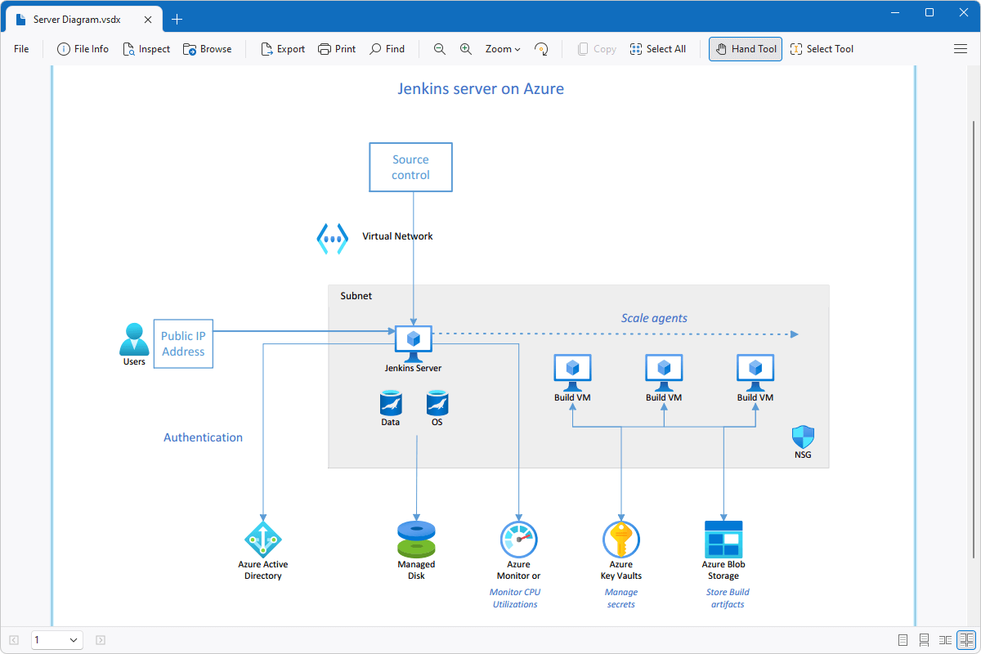Click the Virtual Network icon

[x=333, y=239]
